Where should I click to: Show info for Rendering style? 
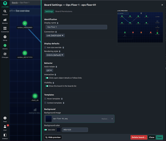click(x=59, y=51)
